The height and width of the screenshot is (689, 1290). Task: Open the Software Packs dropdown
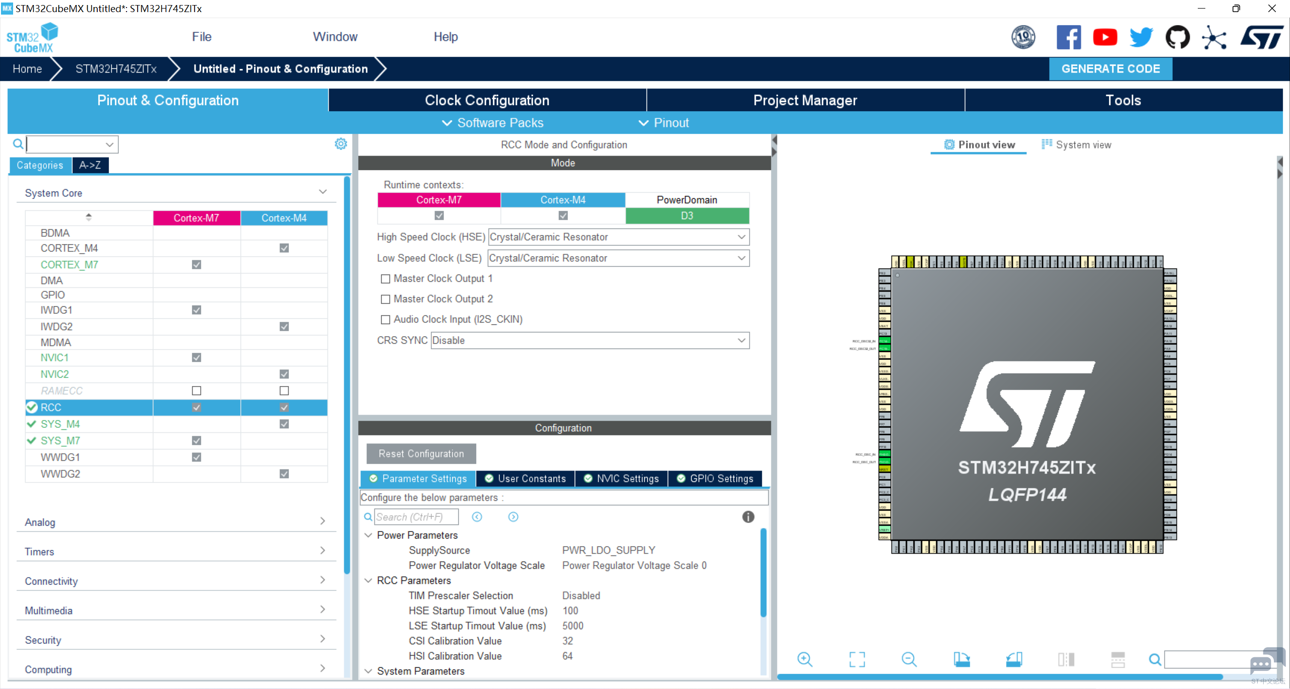click(x=492, y=123)
